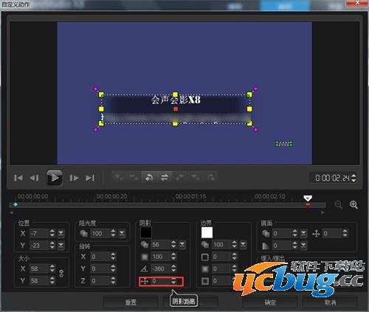Click the go to next keyframe icon
The image size is (369, 312).
(x=195, y=177)
